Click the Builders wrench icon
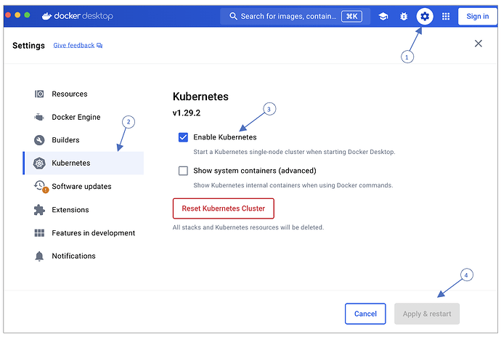 point(39,140)
